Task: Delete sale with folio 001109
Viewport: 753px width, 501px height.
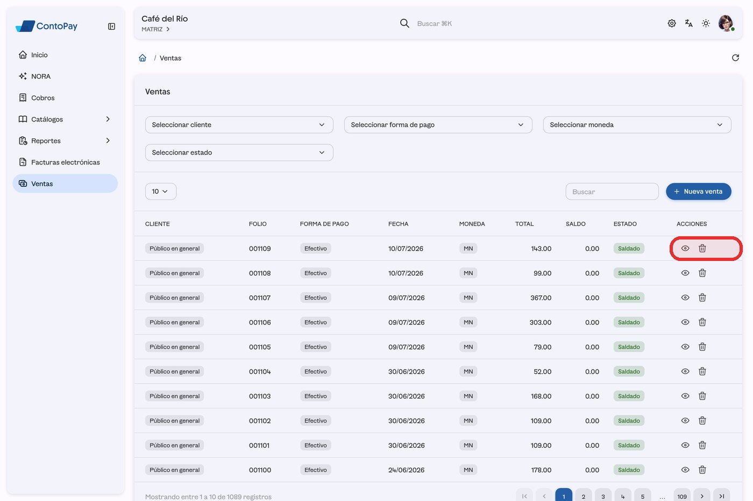Action: [x=702, y=249]
